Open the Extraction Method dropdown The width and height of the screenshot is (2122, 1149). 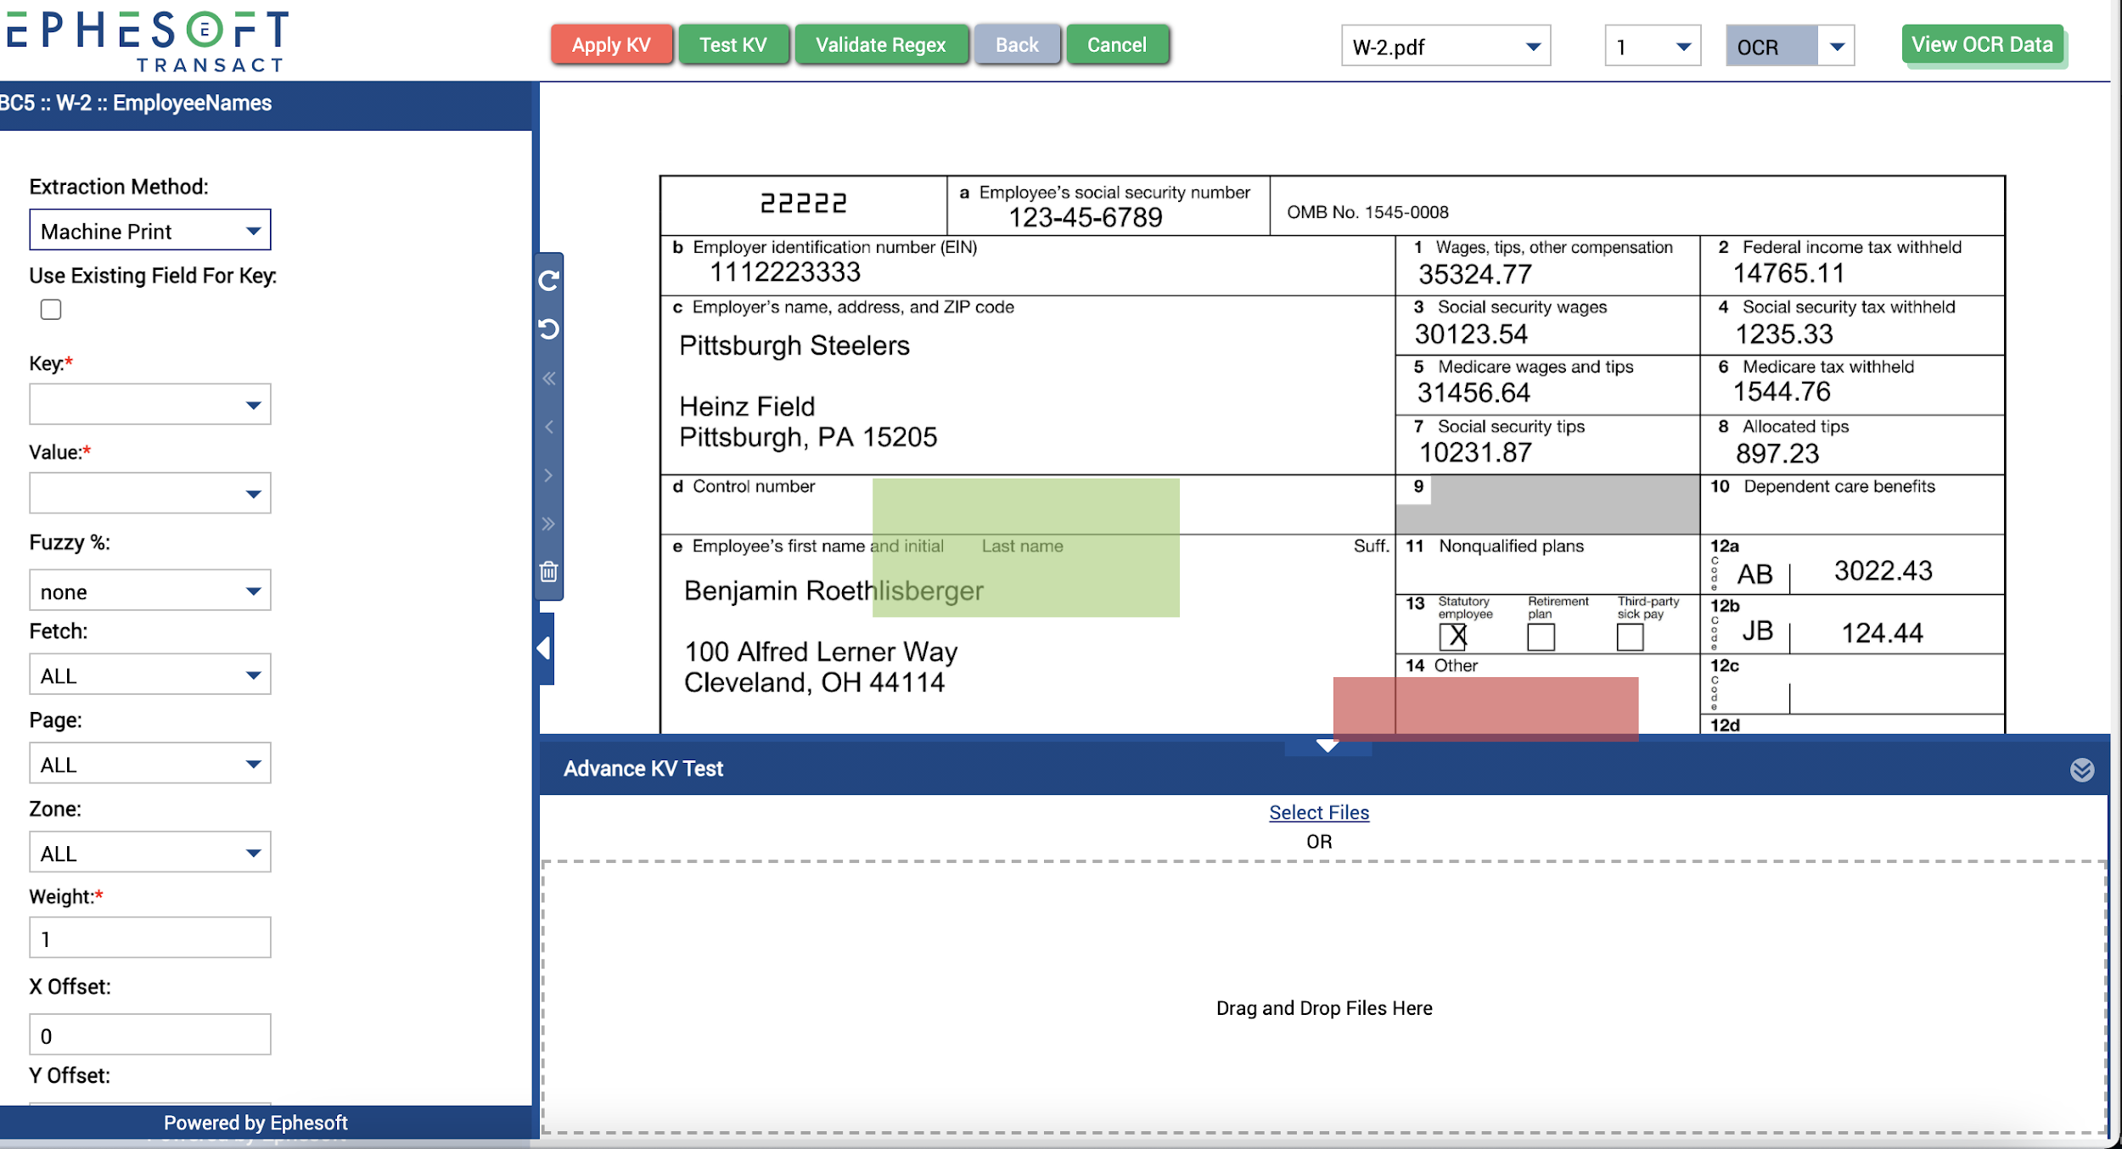coord(150,231)
